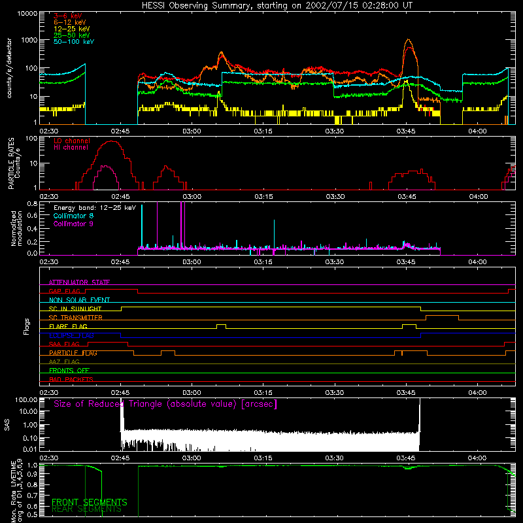Pick the yellow "12-25 keV" count-rate legend entry

click(72, 29)
